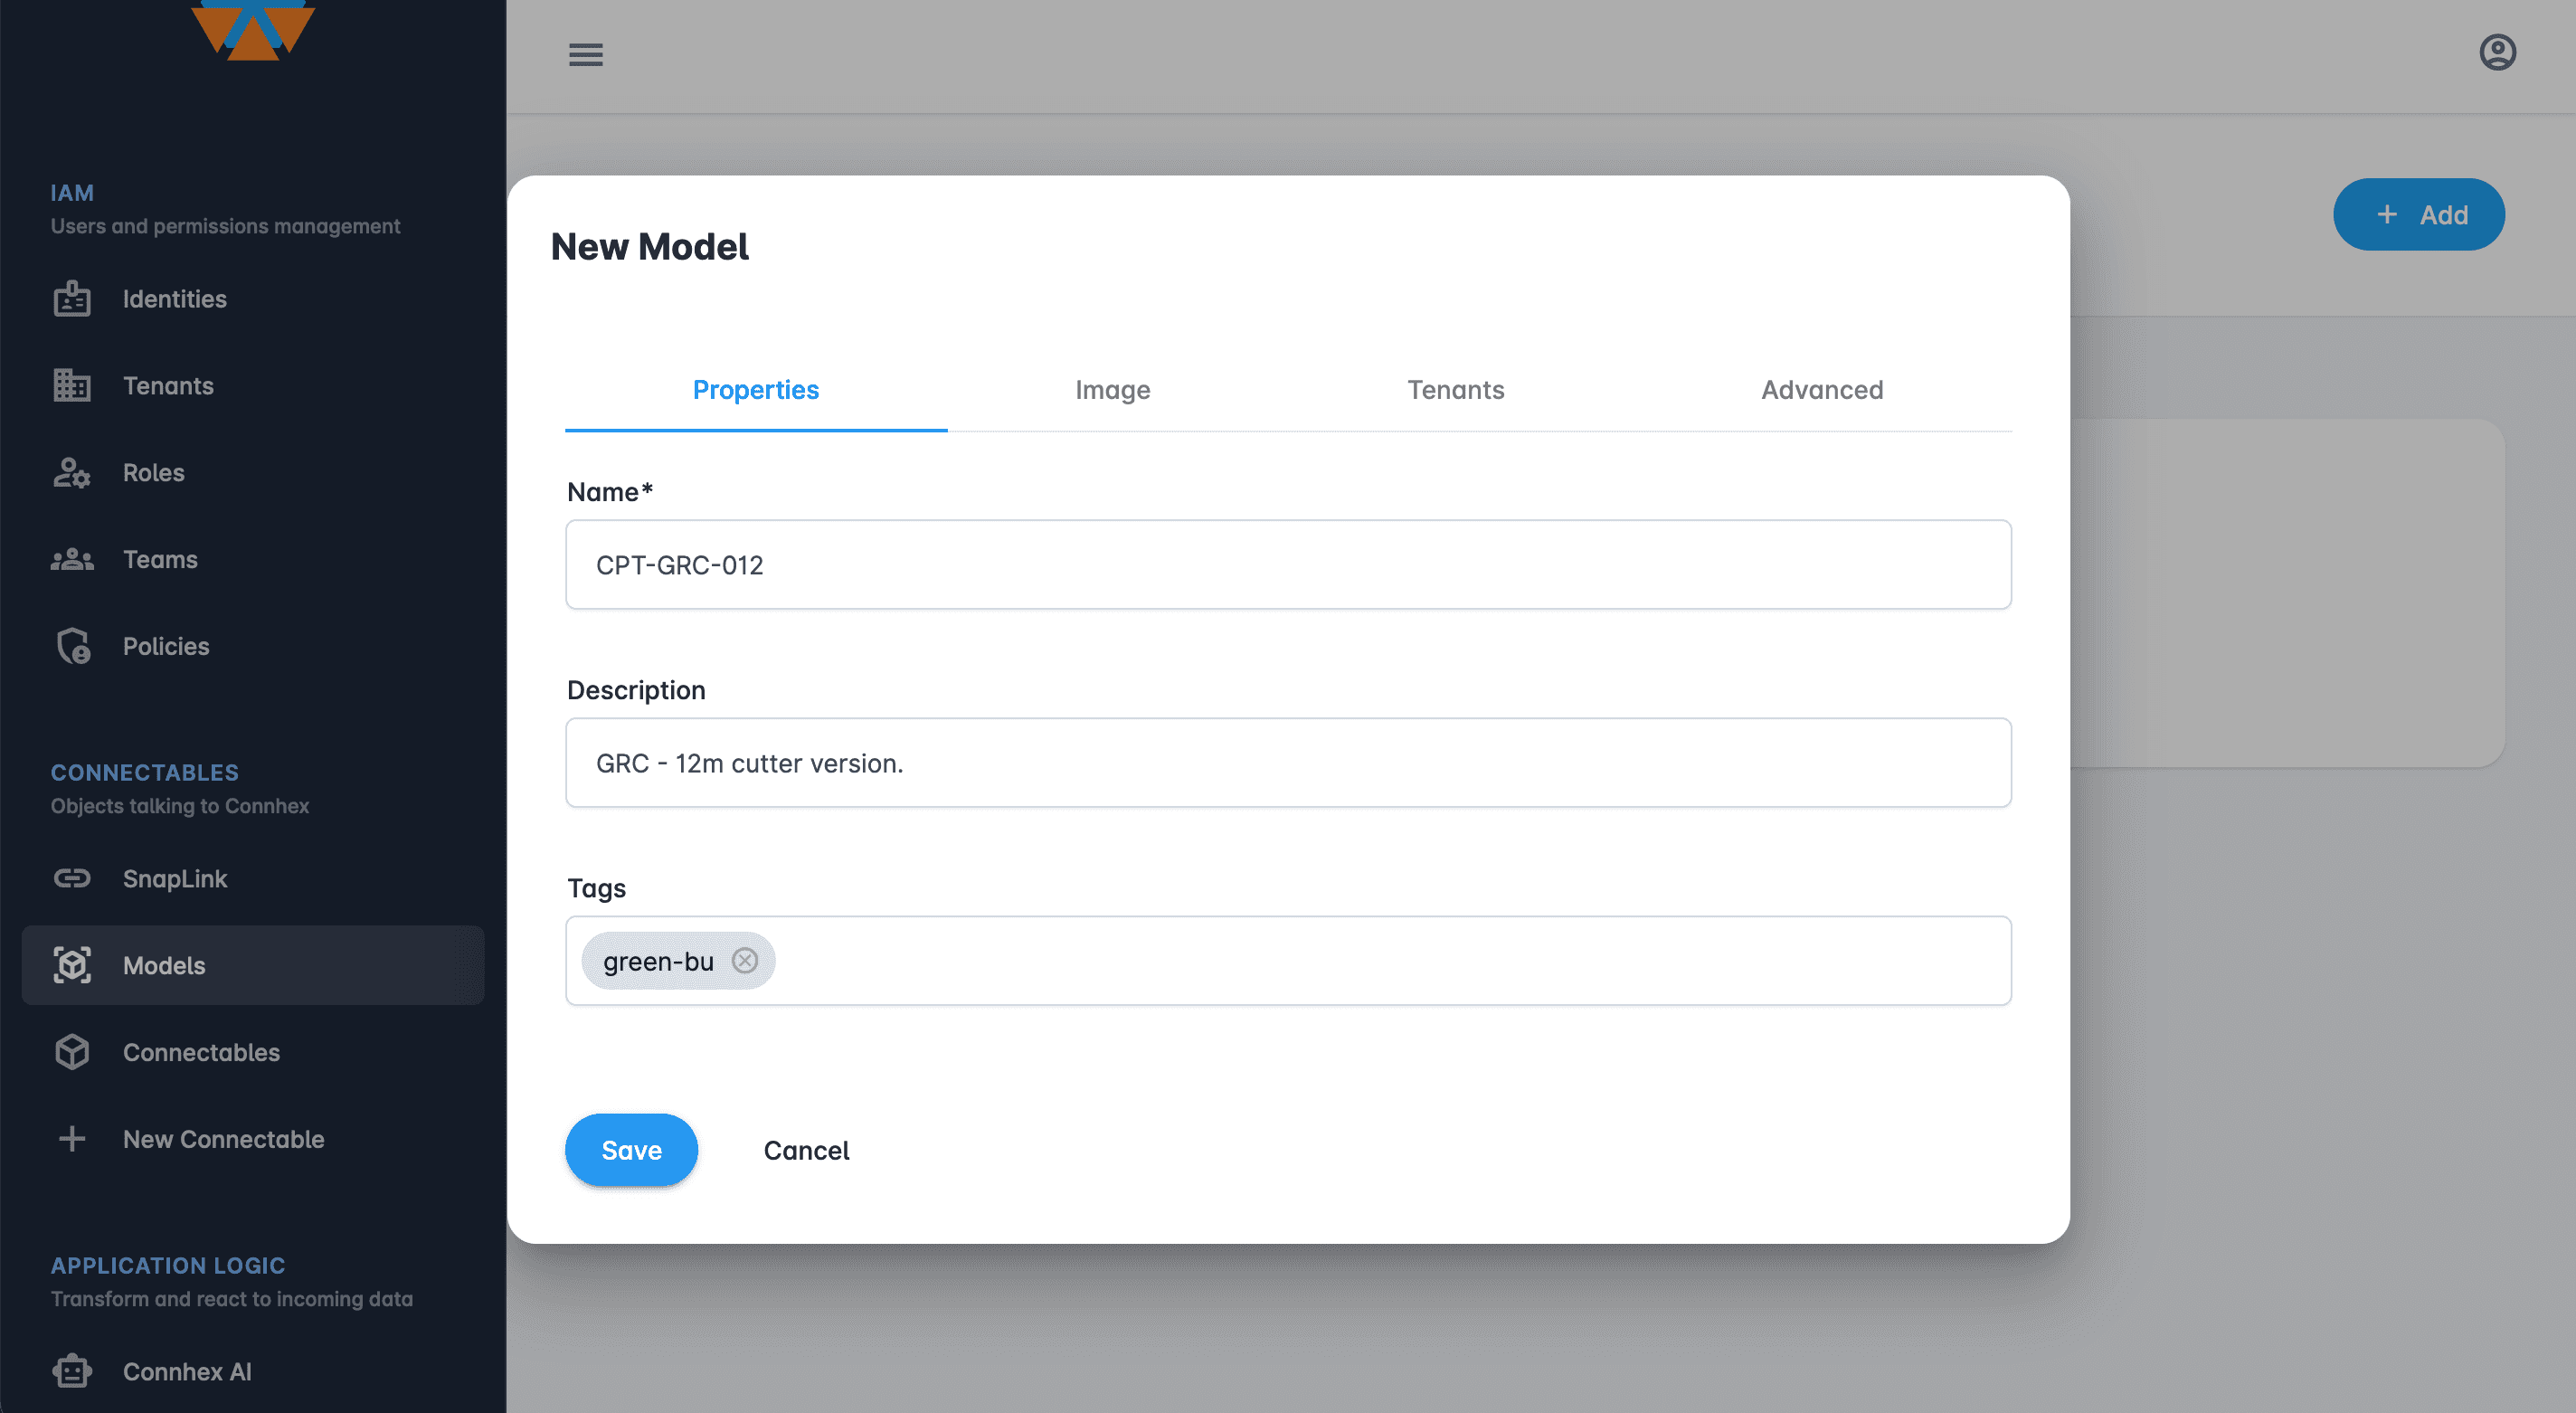Open Tenants in the sidebar
This screenshot has height=1413, width=2576.
[x=253, y=386]
